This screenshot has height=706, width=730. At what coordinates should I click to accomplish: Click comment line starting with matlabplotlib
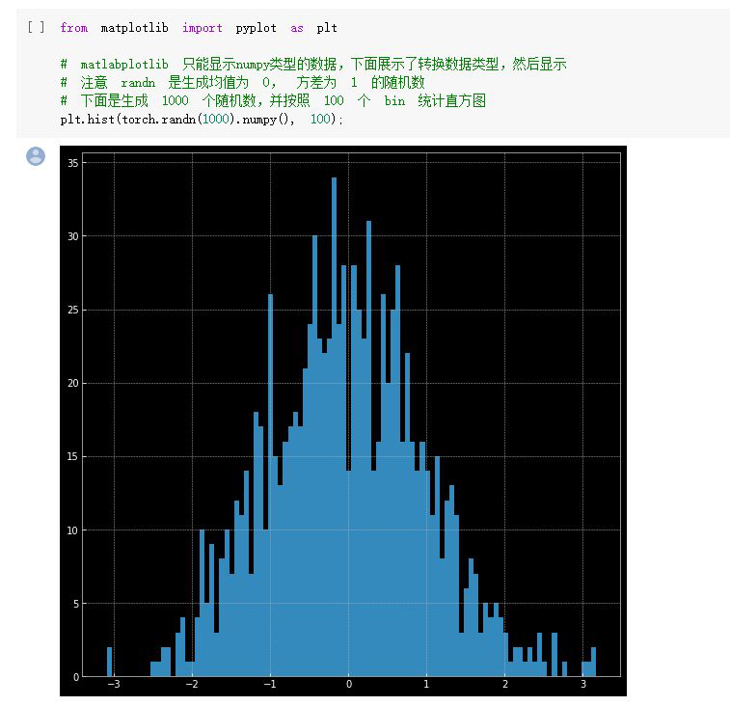pyautogui.click(x=313, y=64)
